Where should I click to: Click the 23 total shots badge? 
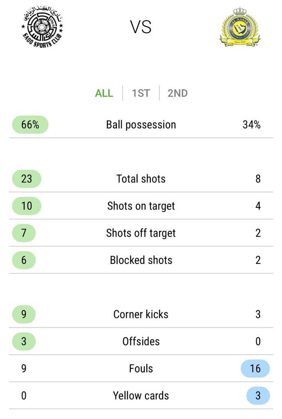(27, 179)
